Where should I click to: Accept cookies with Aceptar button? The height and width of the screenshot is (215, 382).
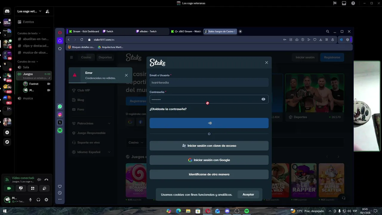[248, 194]
